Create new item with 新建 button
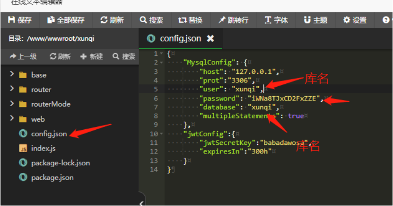The image size is (393, 206). coord(91,56)
